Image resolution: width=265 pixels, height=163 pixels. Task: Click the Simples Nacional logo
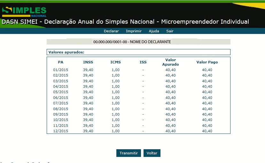click(x=24, y=11)
